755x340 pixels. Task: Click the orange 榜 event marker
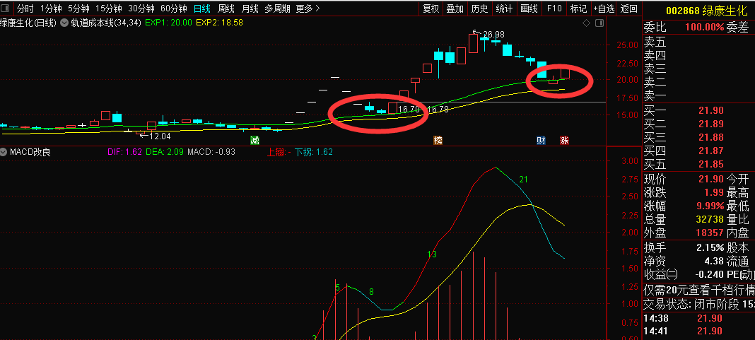coord(438,140)
